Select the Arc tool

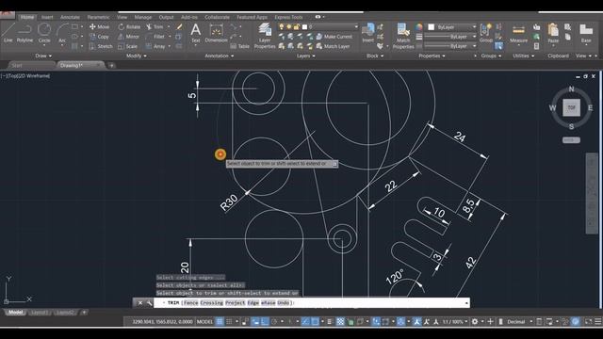click(x=62, y=33)
